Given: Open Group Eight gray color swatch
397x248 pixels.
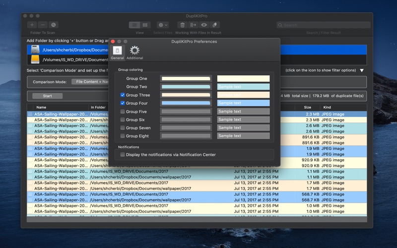Looking at the screenshot, I should click(186, 136).
